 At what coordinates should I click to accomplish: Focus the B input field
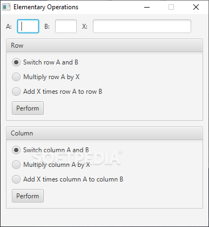pos(66,27)
